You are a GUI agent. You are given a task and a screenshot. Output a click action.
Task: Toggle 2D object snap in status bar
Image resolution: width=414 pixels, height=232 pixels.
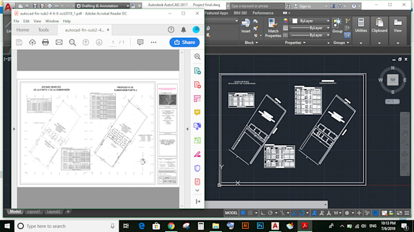pyautogui.click(x=302, y=213)
